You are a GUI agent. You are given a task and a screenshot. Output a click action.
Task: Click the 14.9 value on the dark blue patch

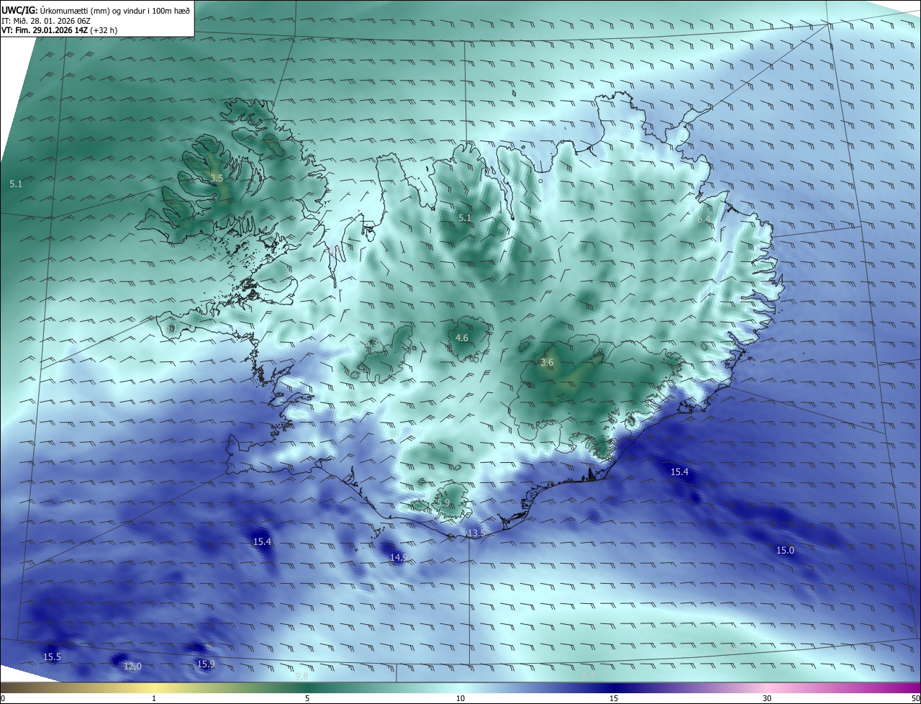coord(399,557)
